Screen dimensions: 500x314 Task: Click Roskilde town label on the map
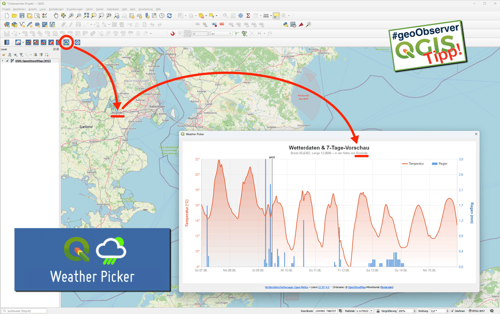[x=117, y=112]
